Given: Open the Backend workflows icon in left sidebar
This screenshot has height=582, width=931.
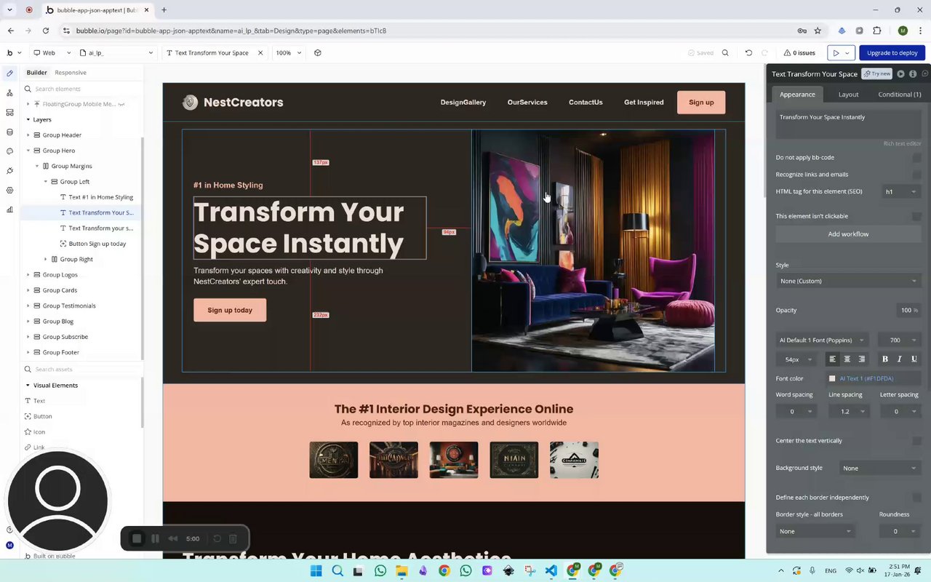Looking at the screenshot, I should (x=9, y=112).
